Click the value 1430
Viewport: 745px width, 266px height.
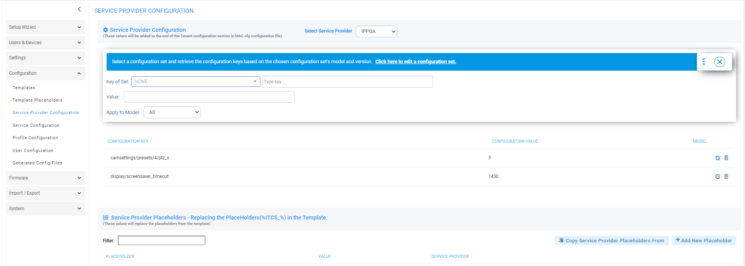point(493,176)
